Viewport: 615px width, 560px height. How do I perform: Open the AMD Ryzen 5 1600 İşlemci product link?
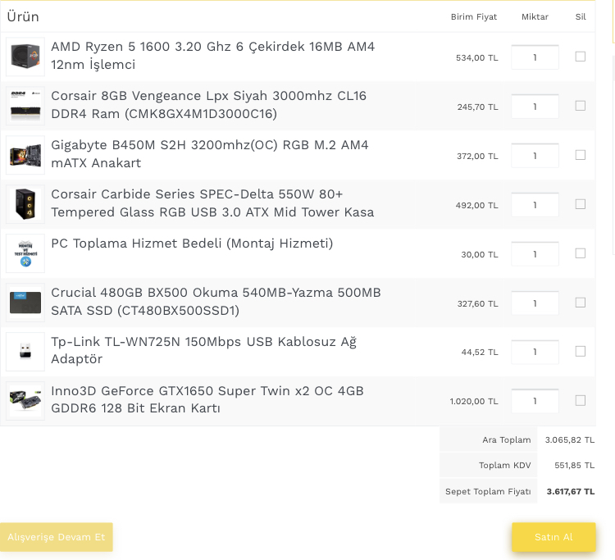(213, 55)
